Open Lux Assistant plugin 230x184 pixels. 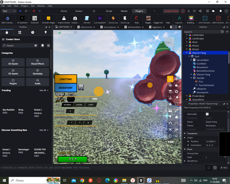100,20
